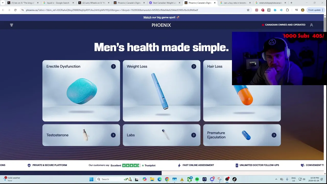Open the Erectile Dysfunction card
Image resolution: width=327 pixels, height=184 pixels.
[x=81, y=91]
